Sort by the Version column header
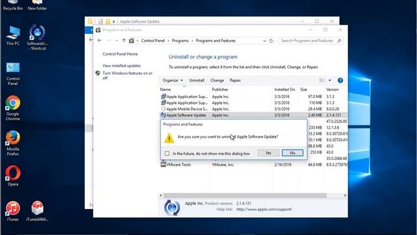The height and width of the screenshot is (235, 417). pyautogui.click(x=332, y=89)
